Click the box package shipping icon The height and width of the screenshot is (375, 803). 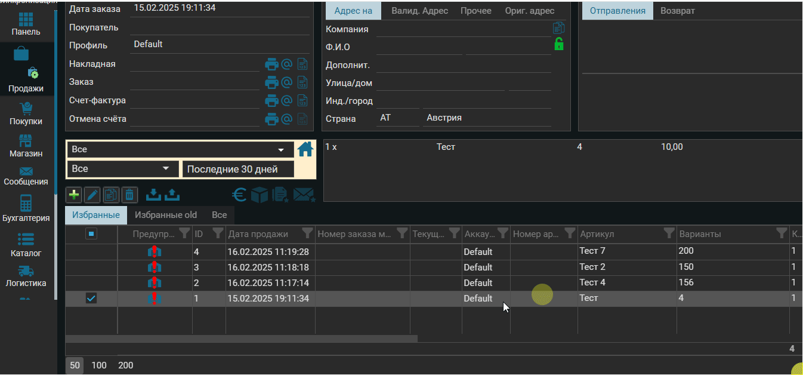259,195
